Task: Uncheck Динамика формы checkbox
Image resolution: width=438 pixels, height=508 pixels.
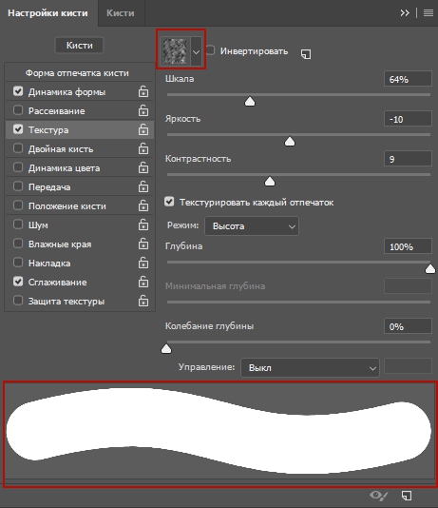Action: pyautogui.click(x=18, y=91)
